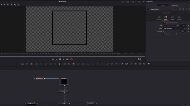The height and width of the screenshot is (106, 190).
Task: Add a Renderer 3D node from toolbar
Action: click(x=149, y=64)
